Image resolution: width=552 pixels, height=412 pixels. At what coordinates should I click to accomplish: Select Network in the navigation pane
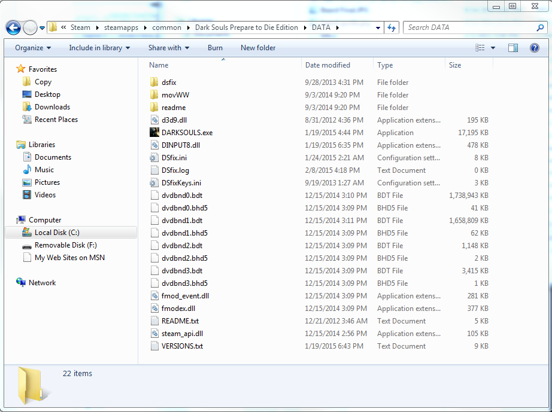(42, 283)
